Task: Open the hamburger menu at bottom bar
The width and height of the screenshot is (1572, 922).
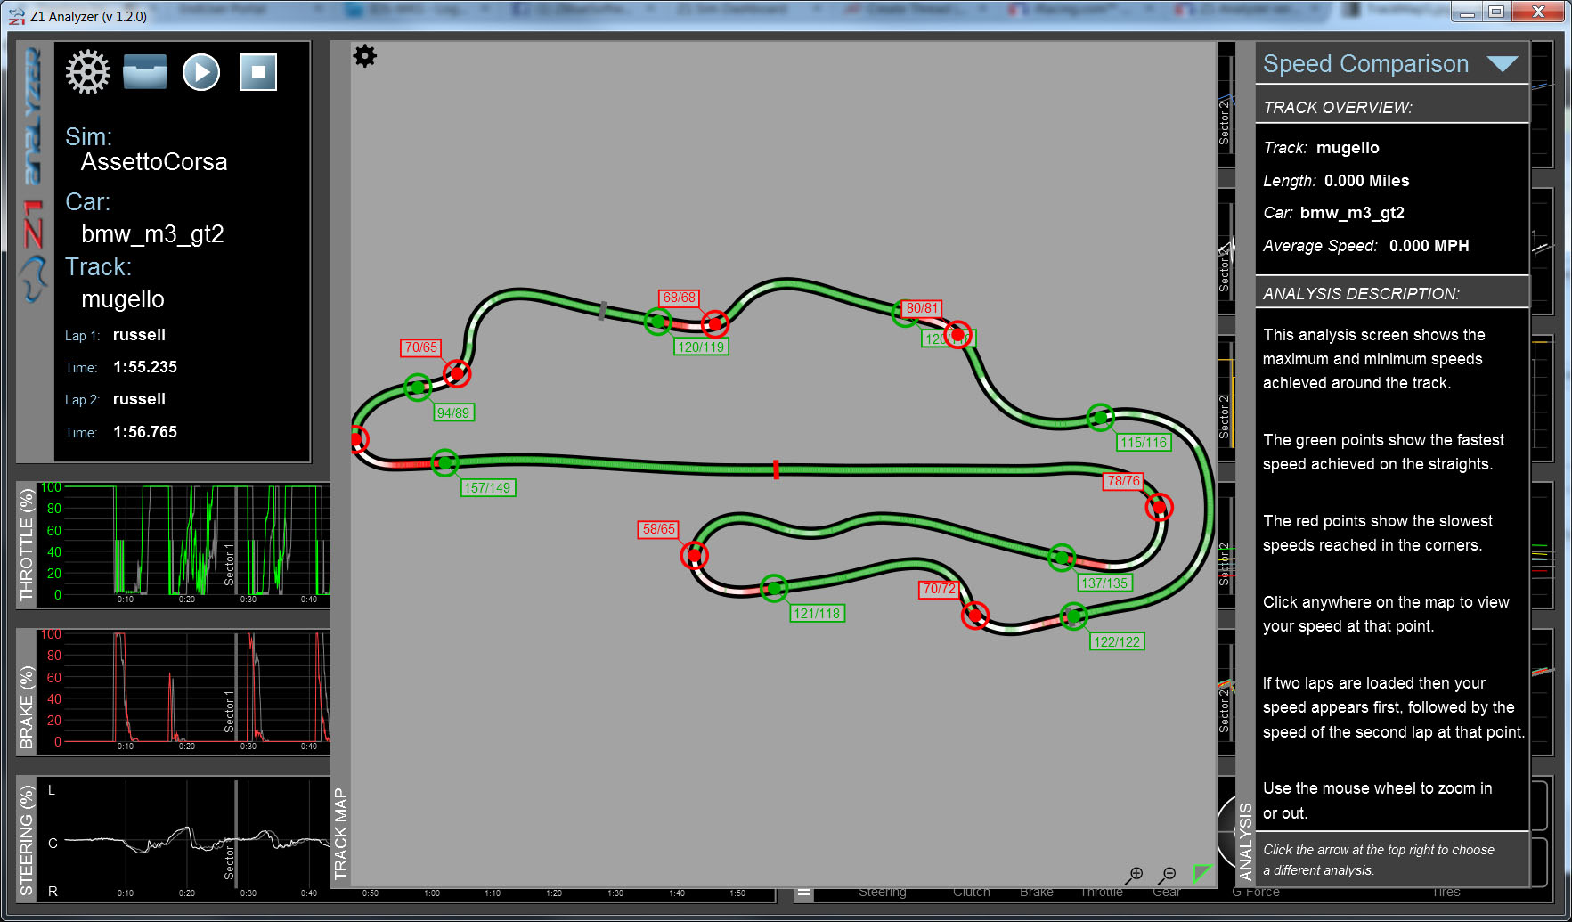Action: [804, 892]
